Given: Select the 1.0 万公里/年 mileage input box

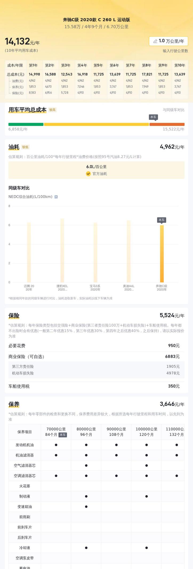Looking at the screenshot, I should click(x=168, y=41).
